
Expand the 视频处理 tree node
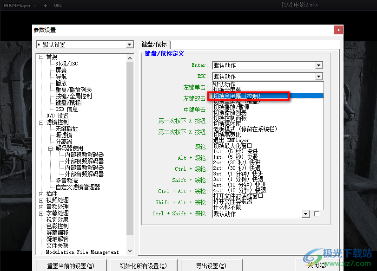41,200
